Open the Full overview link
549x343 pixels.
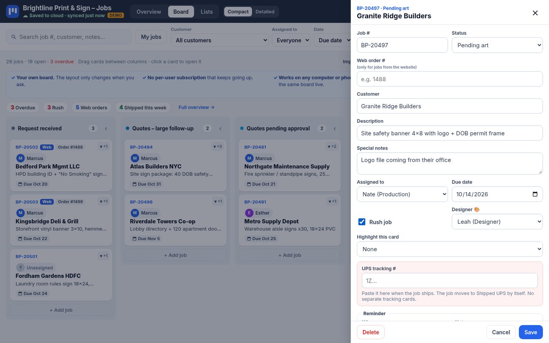click(x=196, y=108)
